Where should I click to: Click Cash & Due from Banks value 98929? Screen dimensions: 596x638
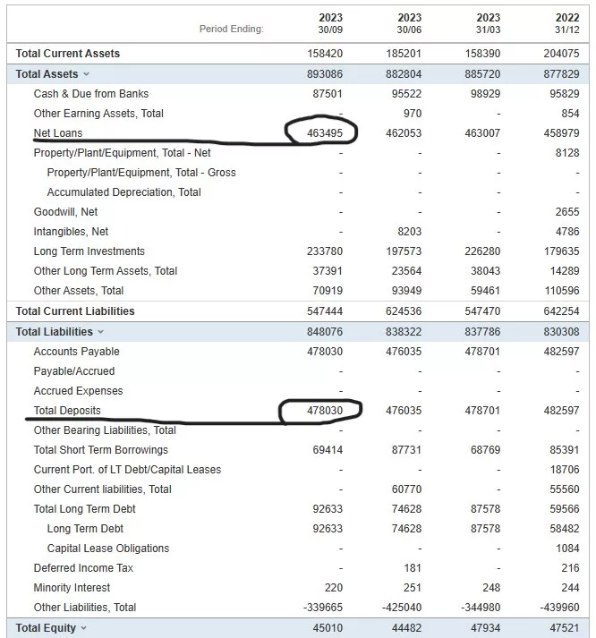[485, 94]
